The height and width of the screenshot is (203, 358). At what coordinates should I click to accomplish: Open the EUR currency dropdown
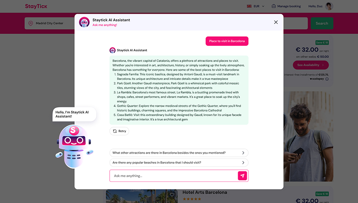pyautogui.click(x=259, y=6)
